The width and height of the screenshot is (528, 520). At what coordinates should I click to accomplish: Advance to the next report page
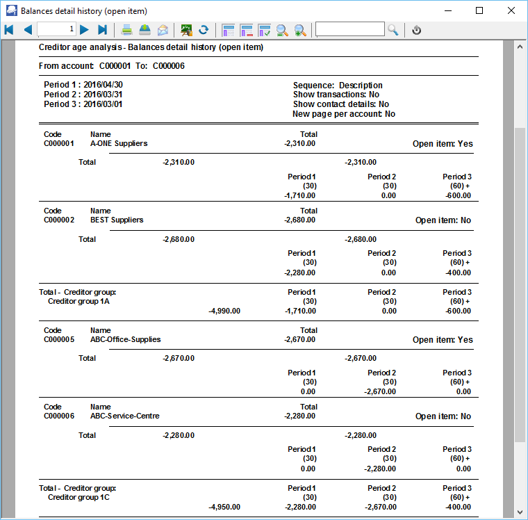click(84, 30)
